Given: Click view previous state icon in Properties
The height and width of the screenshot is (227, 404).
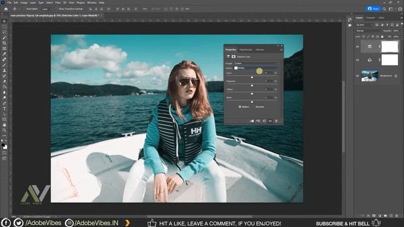Looking at the screenshot, I should point(258,121).
